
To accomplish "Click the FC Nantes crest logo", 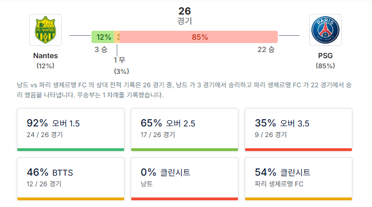I will point(45,30).
